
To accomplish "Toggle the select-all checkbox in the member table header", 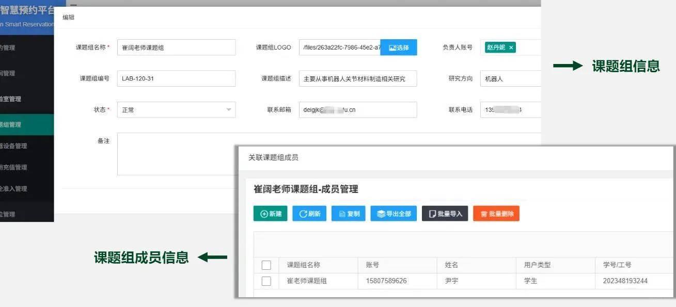I will 266,265.
